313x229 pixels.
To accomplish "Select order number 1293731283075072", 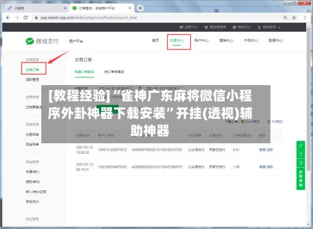I will point(112,150).
